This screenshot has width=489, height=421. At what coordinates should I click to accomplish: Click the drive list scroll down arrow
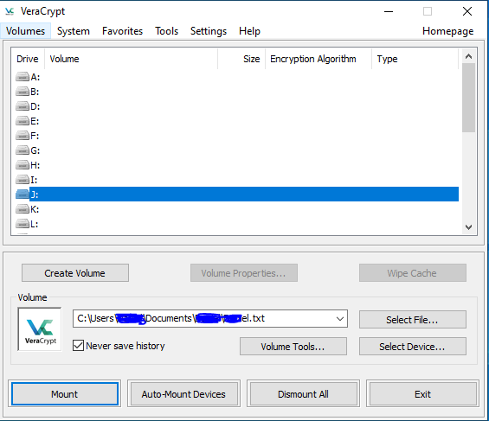[x=468, y=227]
